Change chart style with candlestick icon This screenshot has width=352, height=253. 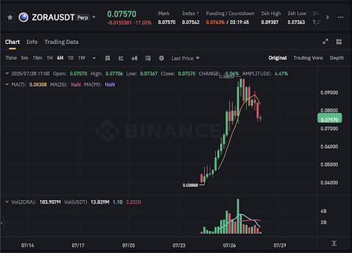click(x=135, y=58)
